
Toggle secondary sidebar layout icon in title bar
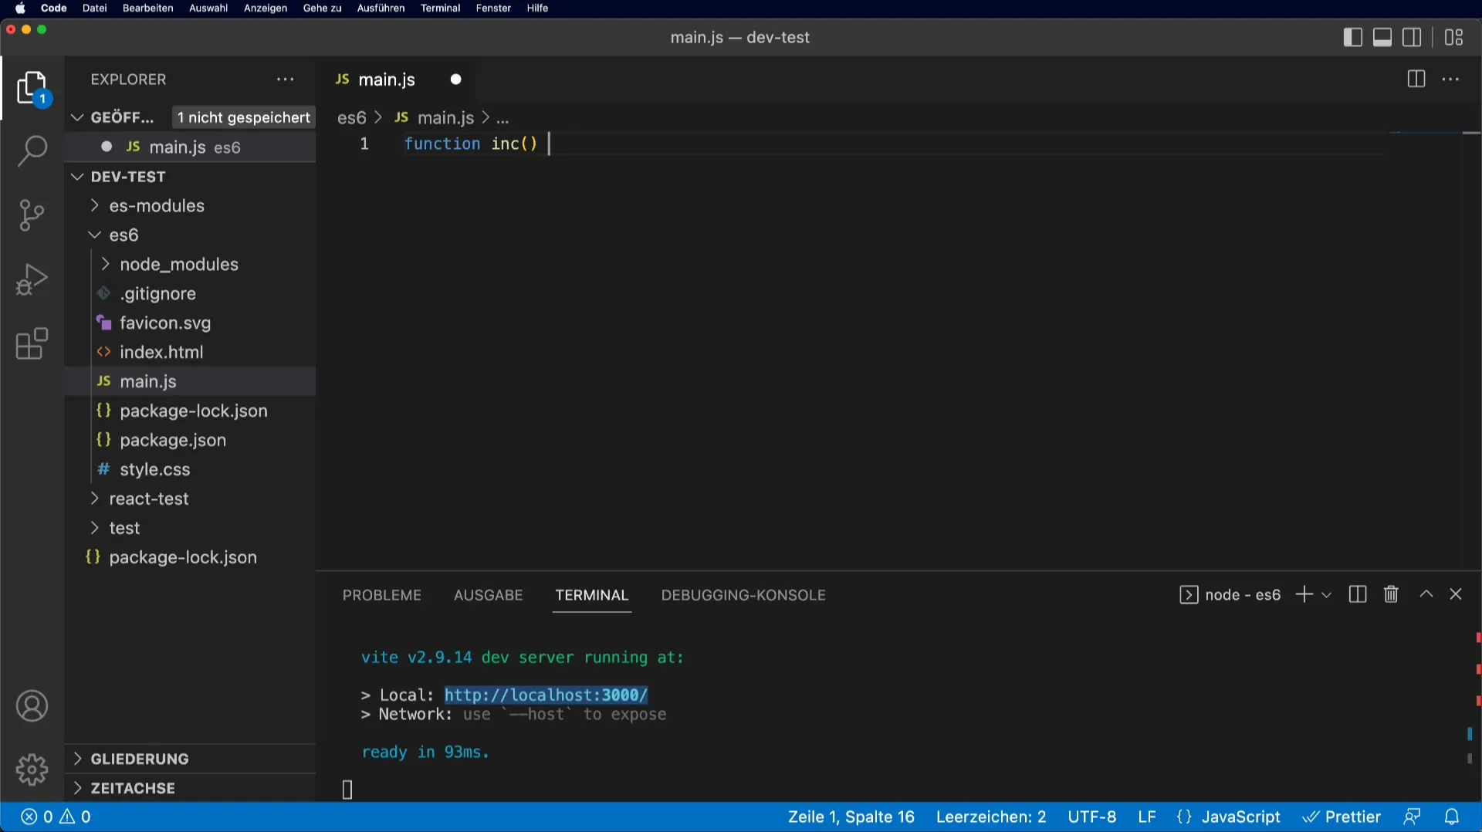click(1412, 37)
